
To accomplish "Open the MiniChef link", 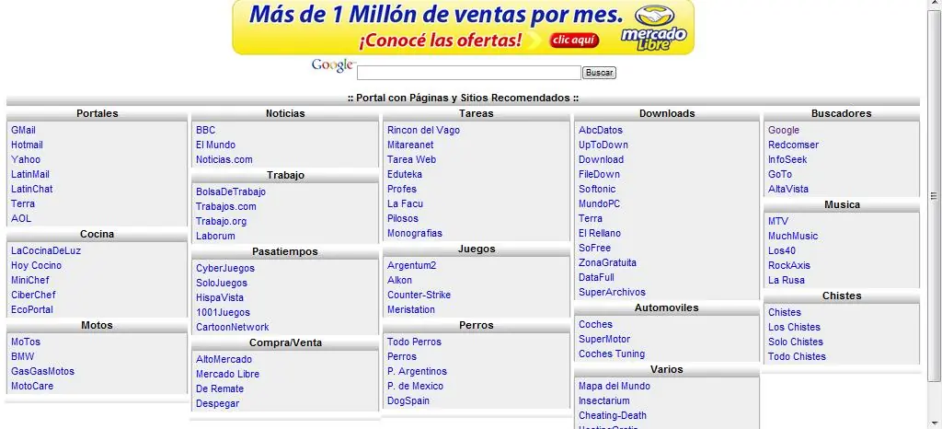I will 30,281.
